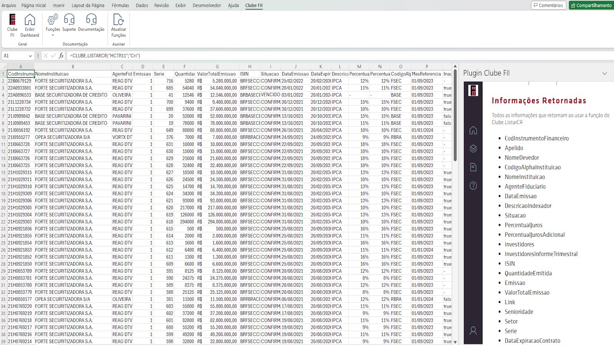
Task: Click QuantidadeEmitida in the plugin list
Action: 528,273
